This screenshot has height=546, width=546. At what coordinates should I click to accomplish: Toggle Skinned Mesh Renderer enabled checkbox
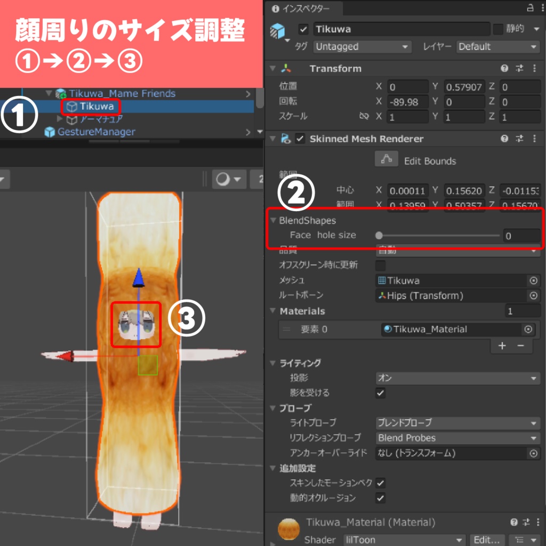tap(300, 139)
